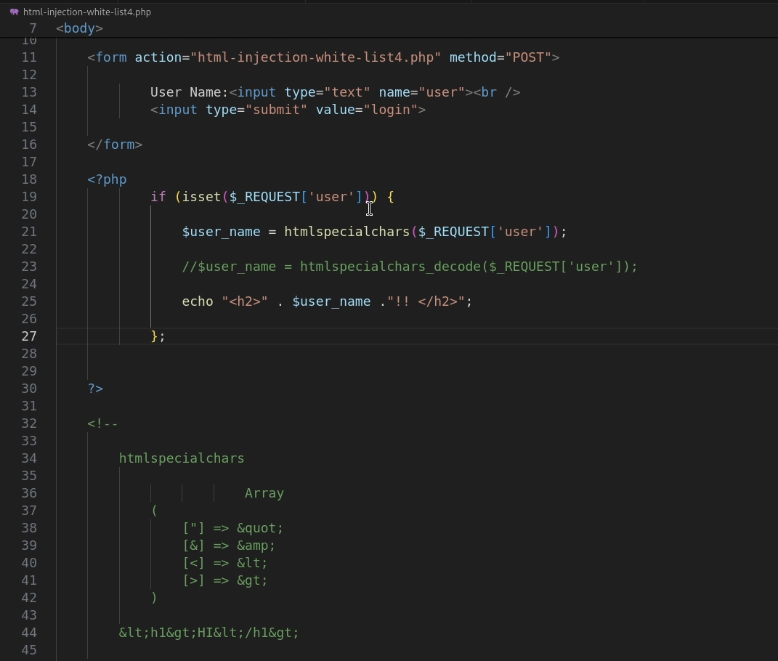Click line number 27 in the gutter

click(x=29, y=336)
